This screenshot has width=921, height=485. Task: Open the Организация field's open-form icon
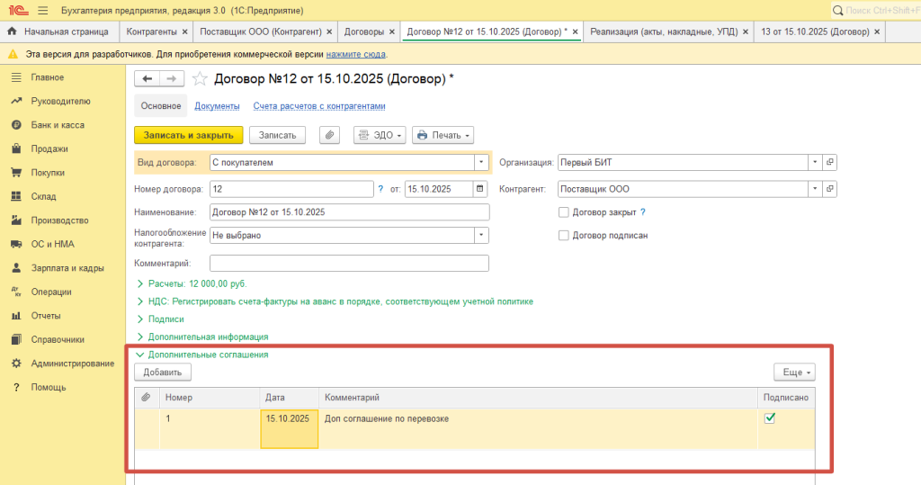tap(830, 163)
